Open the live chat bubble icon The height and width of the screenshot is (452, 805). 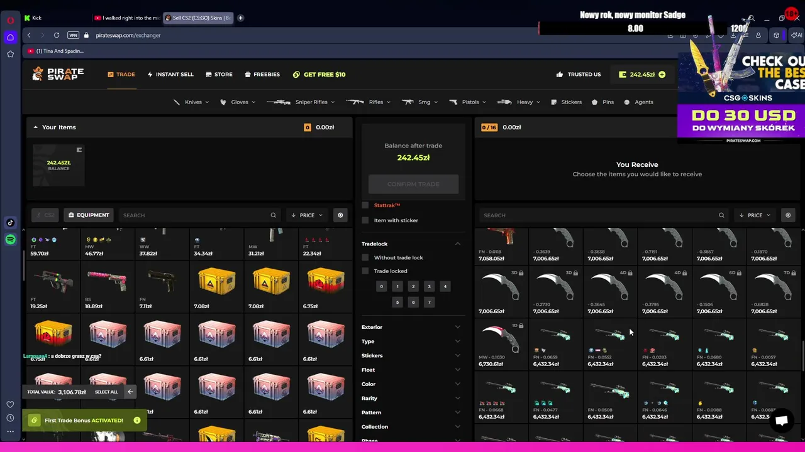click(782, 421)
